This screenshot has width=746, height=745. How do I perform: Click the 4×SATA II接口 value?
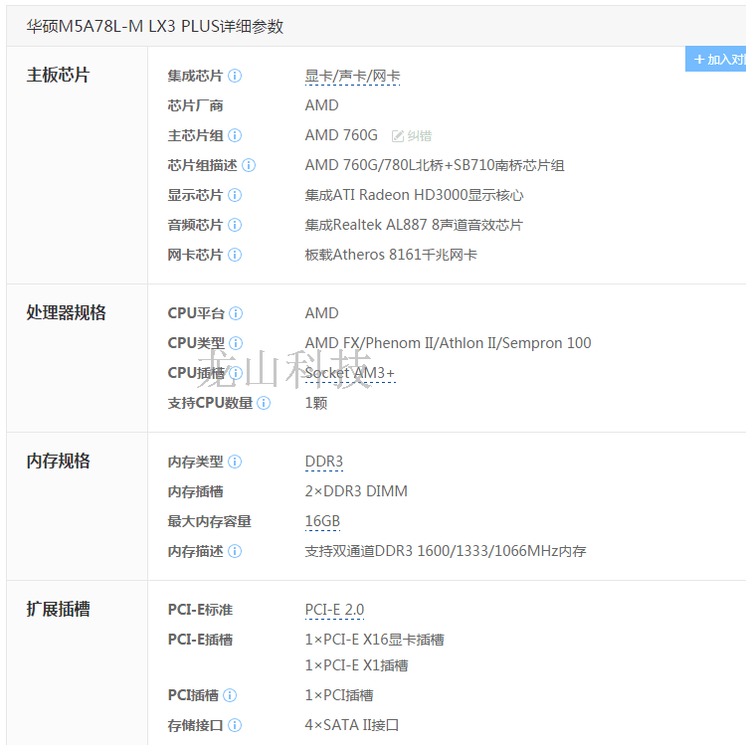[x=351, y=725]
